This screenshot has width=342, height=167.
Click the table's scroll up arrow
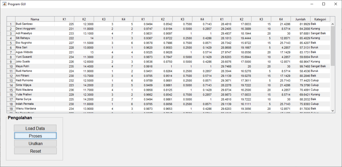(332, 24)
